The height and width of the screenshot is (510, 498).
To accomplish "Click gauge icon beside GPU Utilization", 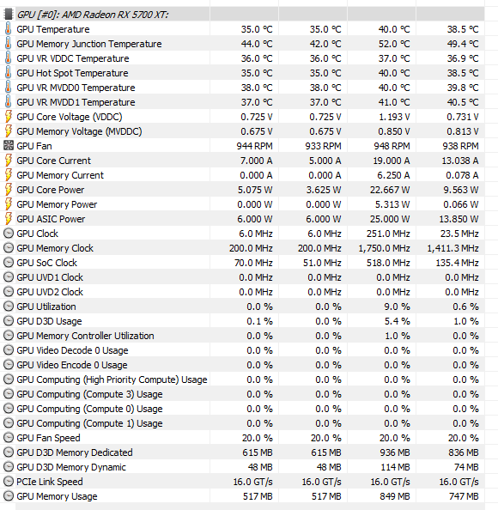I will coord(8,307).
